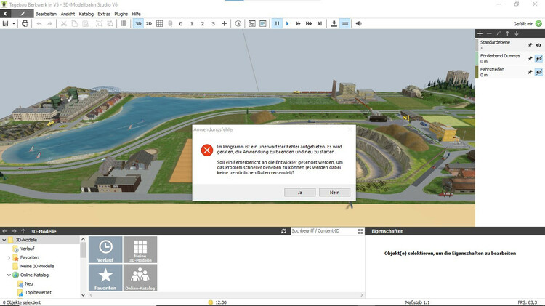The image size is (545, 306).
Task: Open the object list icon
Action: click(x=263, y=24)
